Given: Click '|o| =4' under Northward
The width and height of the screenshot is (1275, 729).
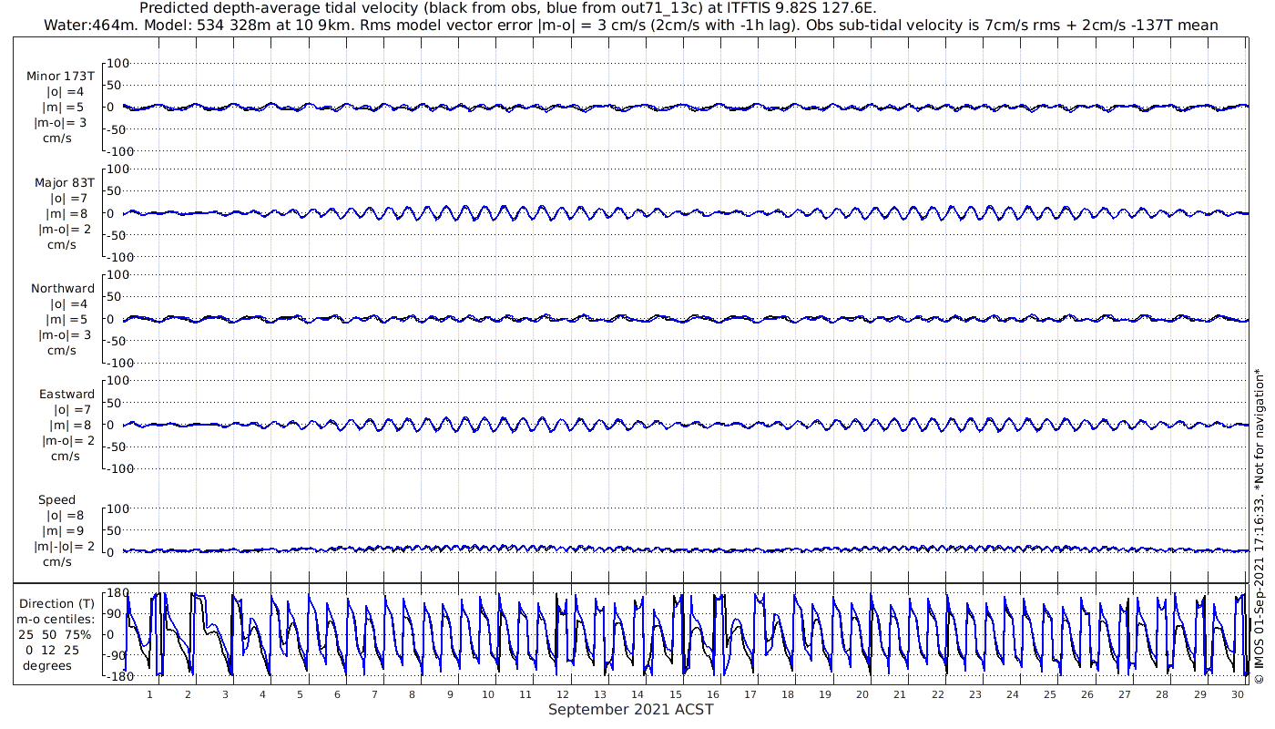Looking at the screenshot, I should tap(66, 304).
